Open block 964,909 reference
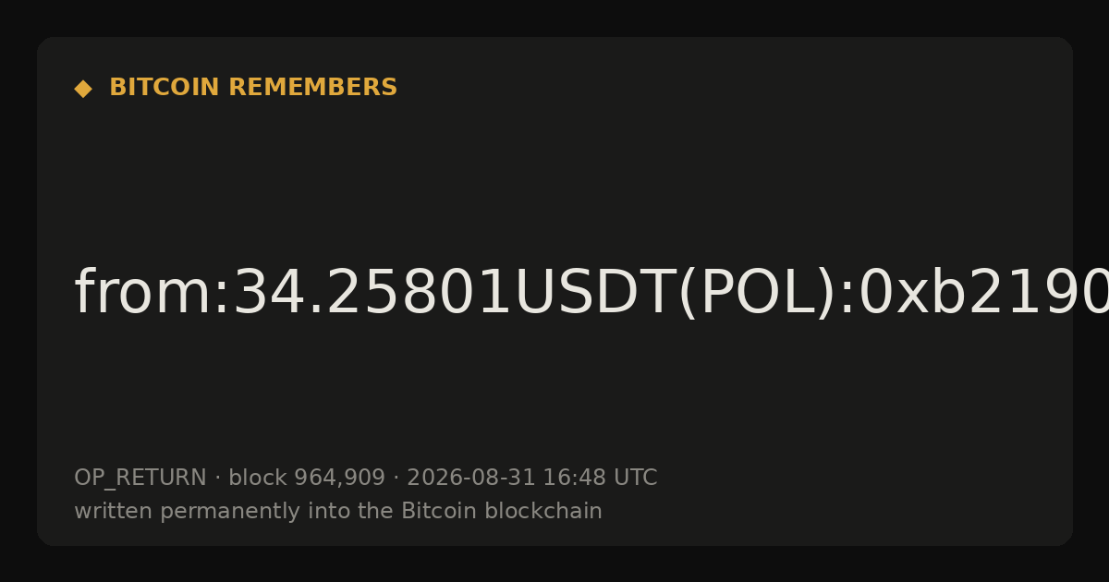Viewport: 1109px width, 582px height. pyautogui.click(x=307, y=478)
